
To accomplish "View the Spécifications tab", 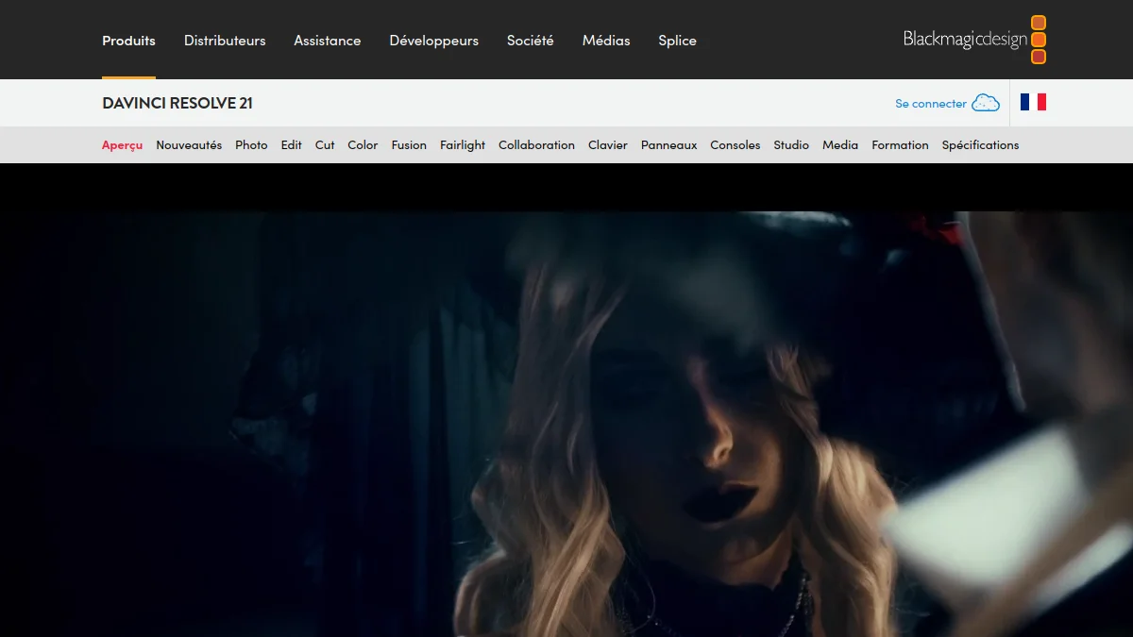I will [x=980, y=145].
